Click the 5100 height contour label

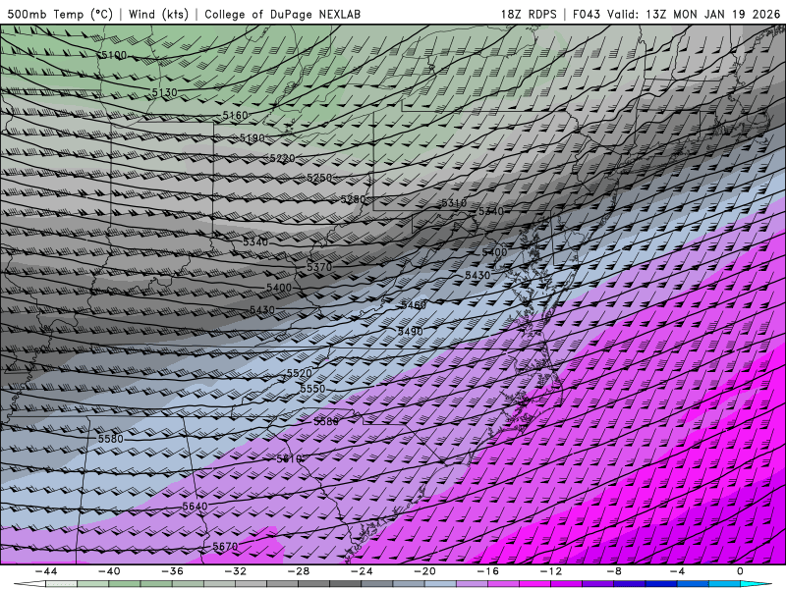click(114, 55)
